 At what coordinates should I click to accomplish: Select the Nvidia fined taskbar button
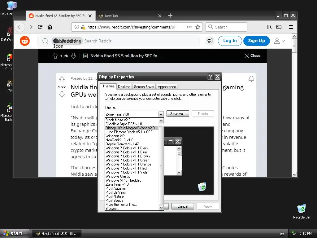[57, 234]
